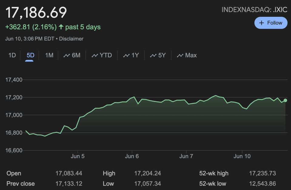Open the Disclaimer link
This screenshot has height=190, width=291.
pos(71,39)
